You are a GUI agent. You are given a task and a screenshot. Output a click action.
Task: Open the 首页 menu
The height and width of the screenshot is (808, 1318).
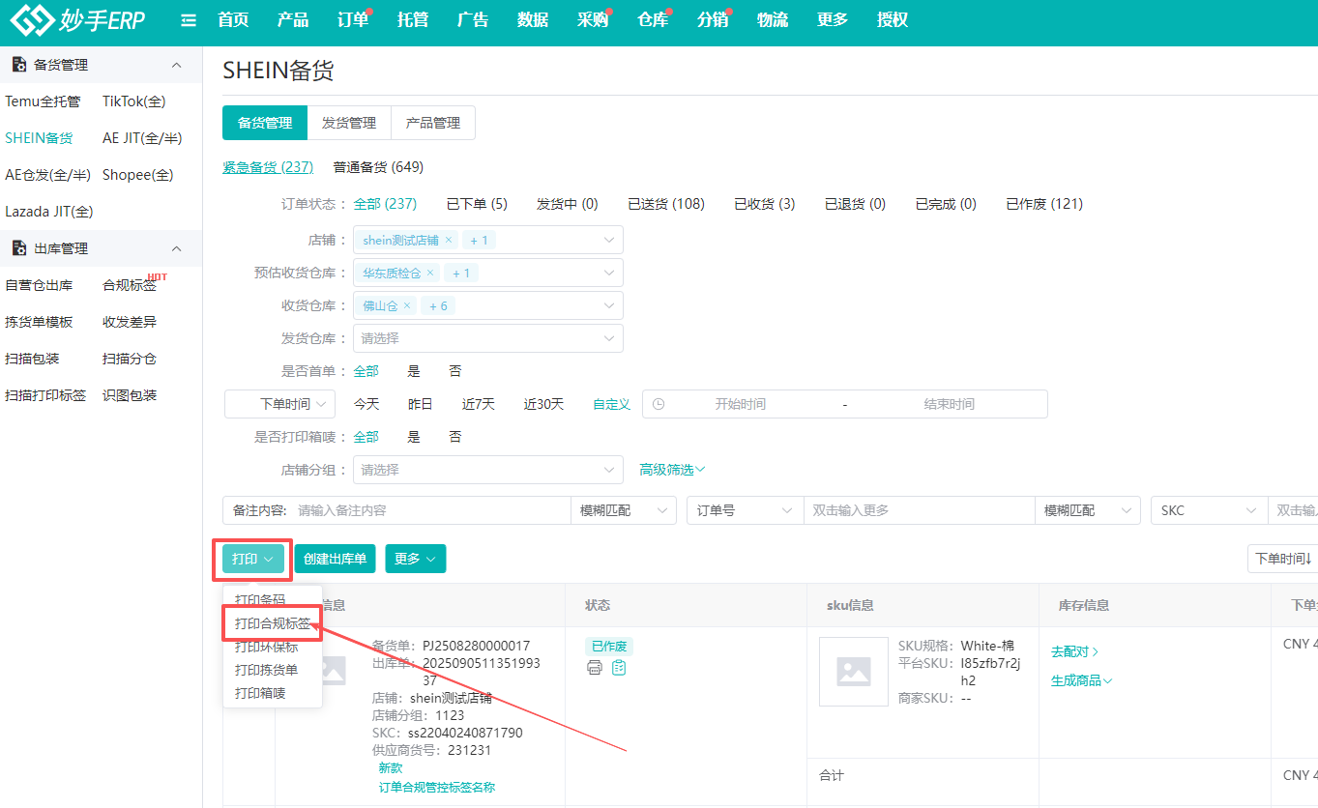(x=233, y=20)
